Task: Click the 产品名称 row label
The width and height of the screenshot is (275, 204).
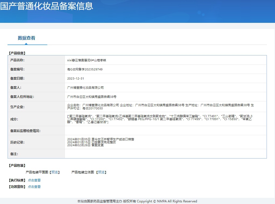Action: (17, 60)
